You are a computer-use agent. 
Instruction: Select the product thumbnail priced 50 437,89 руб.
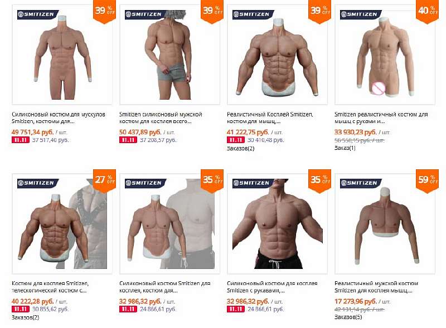[x=169, y=55]
